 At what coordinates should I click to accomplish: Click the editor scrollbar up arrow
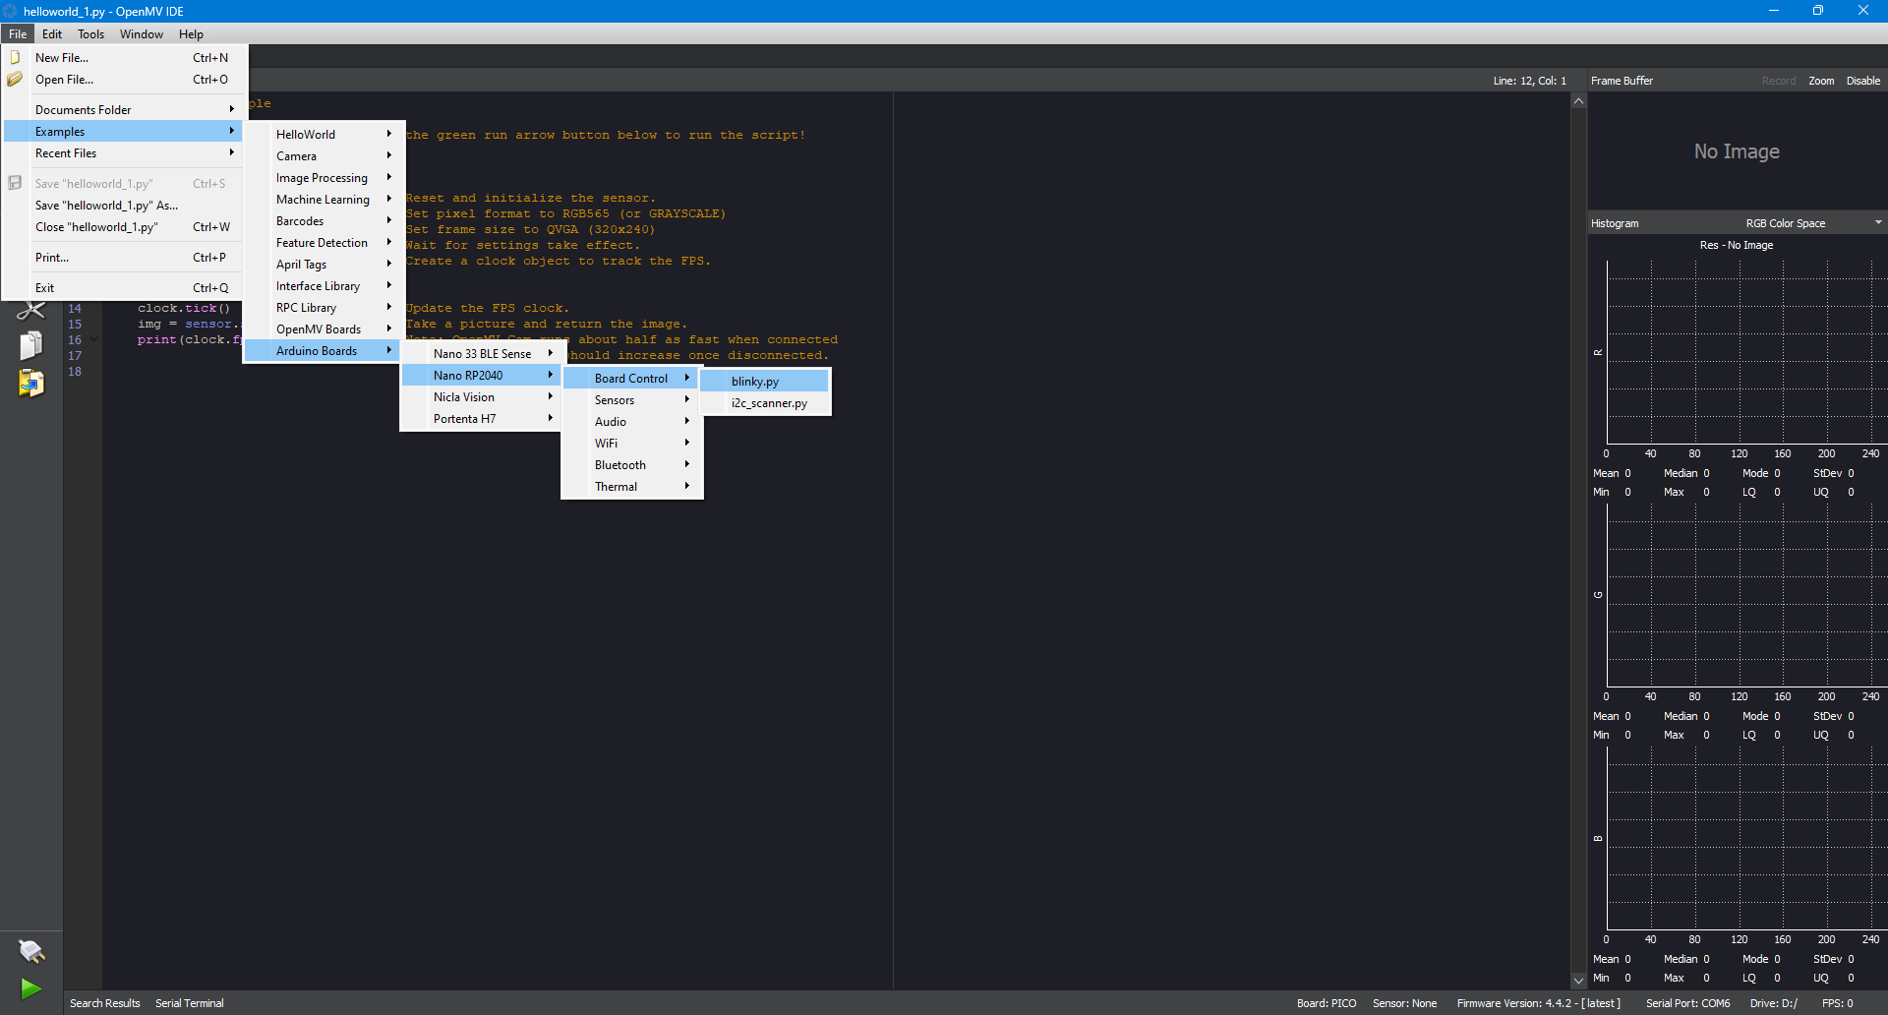pyautogui.click(x=1579, y=101)
